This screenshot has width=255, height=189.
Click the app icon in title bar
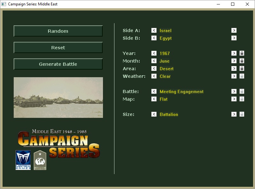4,4
